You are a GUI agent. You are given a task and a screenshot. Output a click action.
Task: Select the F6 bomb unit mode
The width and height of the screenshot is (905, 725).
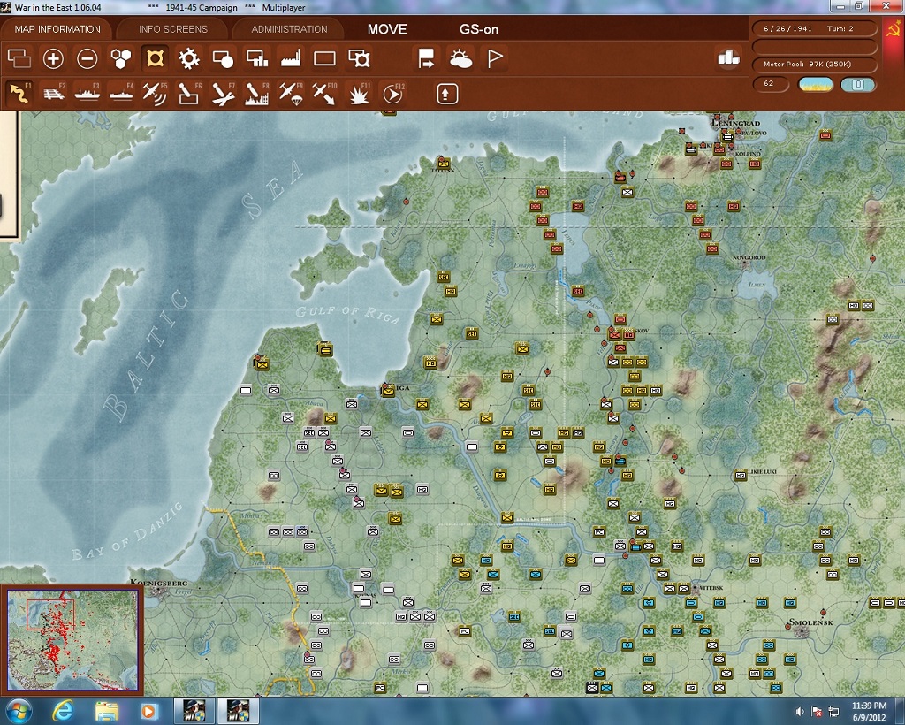coord(189,94)
